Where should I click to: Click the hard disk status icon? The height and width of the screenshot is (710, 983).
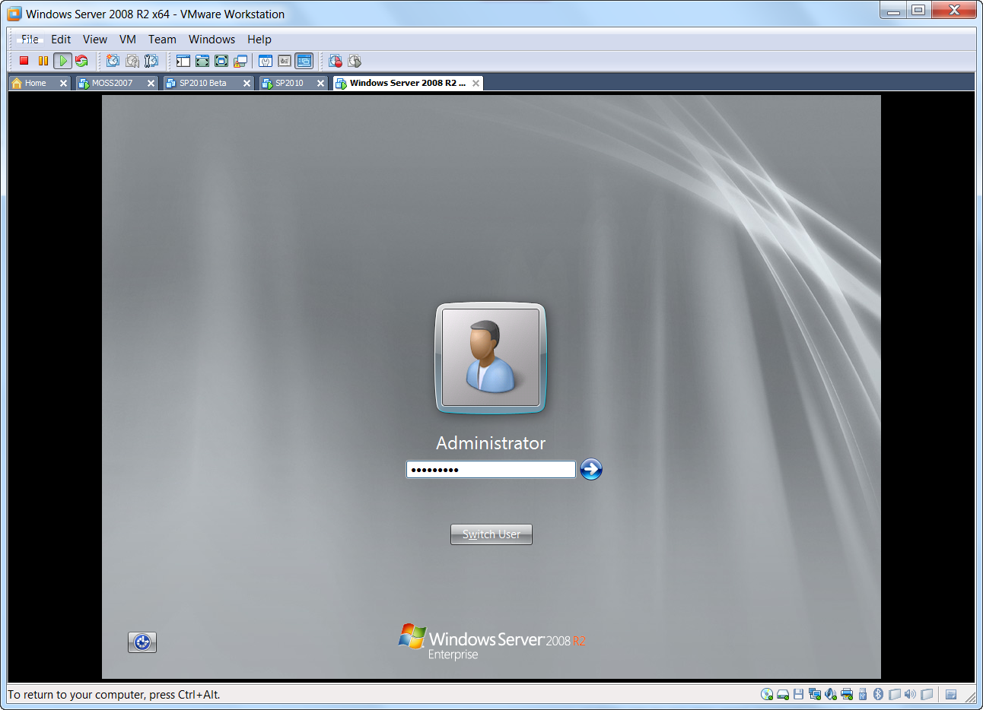[x=783, y=694]
